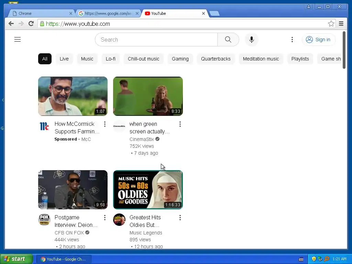Click the magnifier tray icon
352x264 pixels.
[327, 259]
